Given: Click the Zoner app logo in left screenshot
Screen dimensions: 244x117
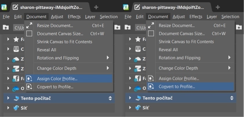Looking at the screenshot, I should pos(4,7).
